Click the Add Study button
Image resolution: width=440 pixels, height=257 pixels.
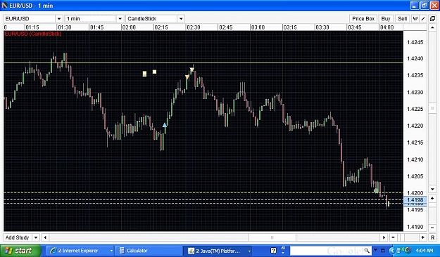pyautogui.click(x=18, y=237)
